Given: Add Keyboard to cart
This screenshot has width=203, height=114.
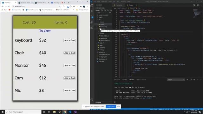Looking at the screenshot, I should pos(69,40).
